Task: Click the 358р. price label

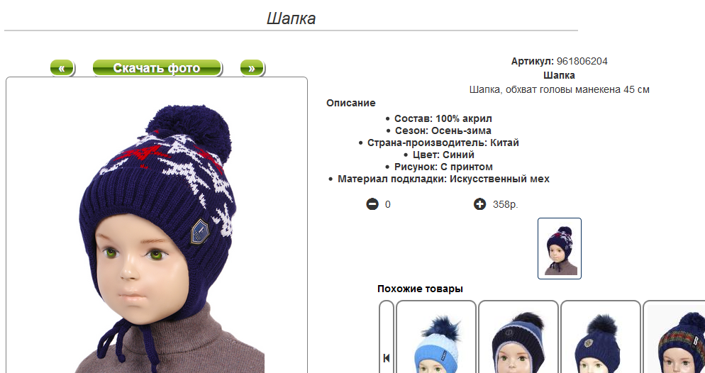Action: tap(506, 205)
